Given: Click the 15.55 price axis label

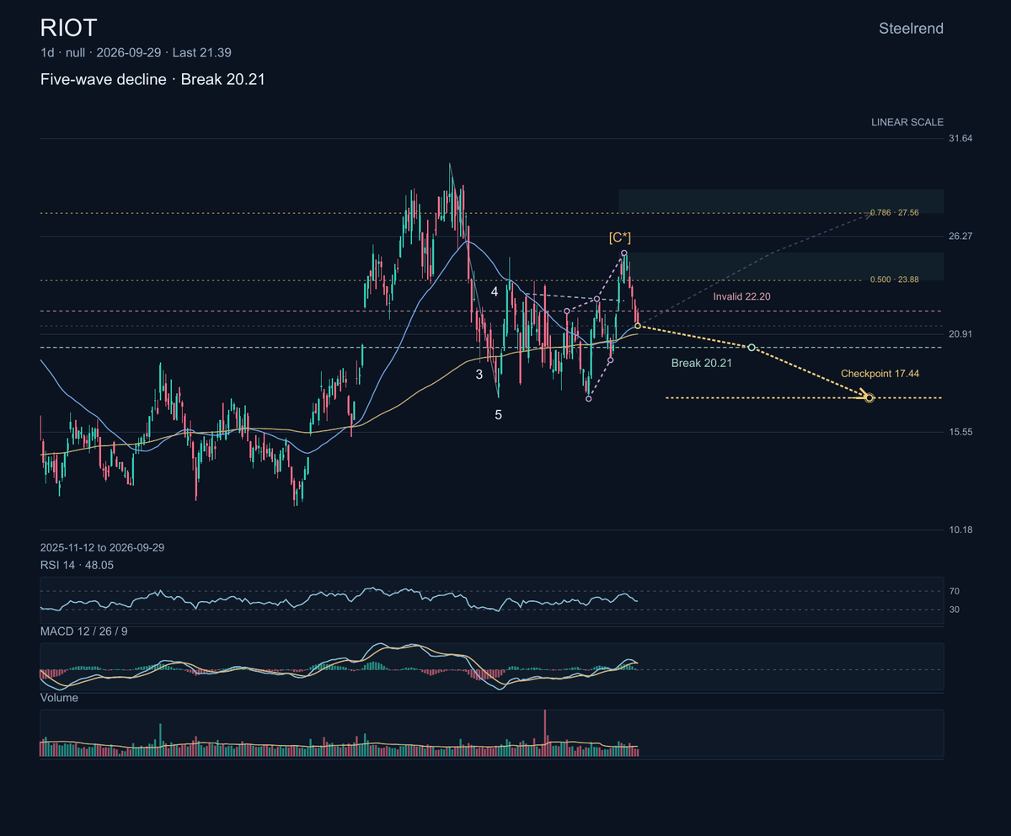Looking at the screenshot, I should pos(960,432).
